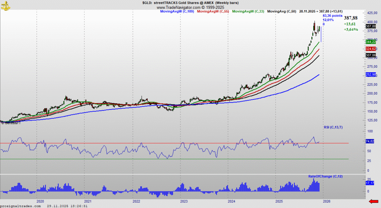The height and width of the screenshot is (208, 381).
Task: Click the blue '12,61%' measurement label
Action: 328,20
